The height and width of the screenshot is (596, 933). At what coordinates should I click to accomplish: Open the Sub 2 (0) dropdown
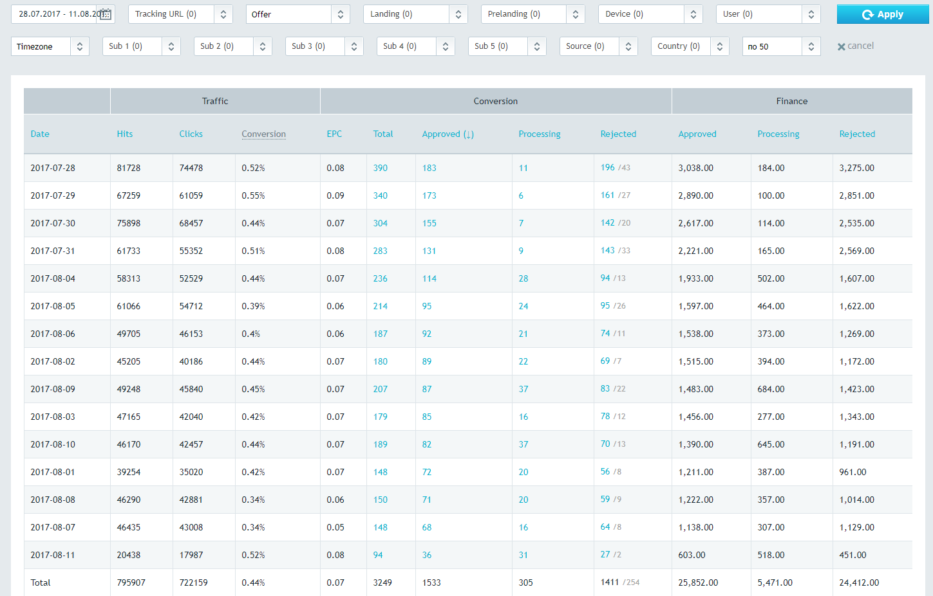click(233, 46)
